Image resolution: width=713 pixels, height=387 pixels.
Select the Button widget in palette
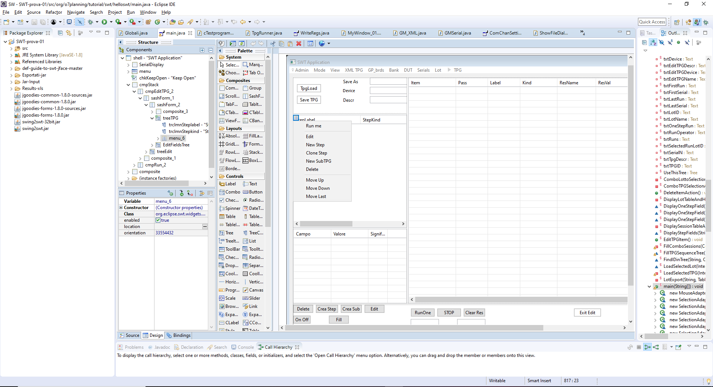(253, 192)
